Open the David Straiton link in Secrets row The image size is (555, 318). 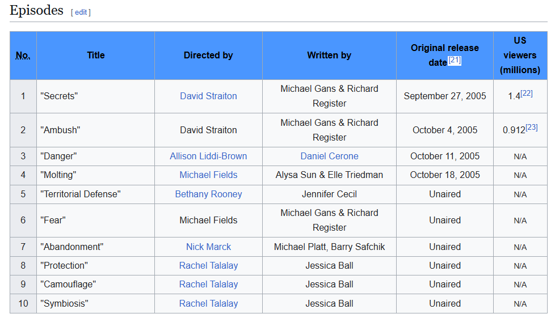tap(208, 96)
